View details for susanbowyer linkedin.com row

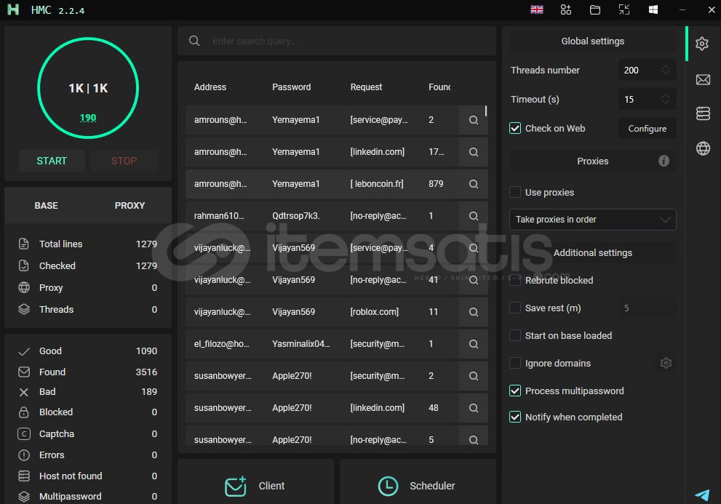pos(474,408)
